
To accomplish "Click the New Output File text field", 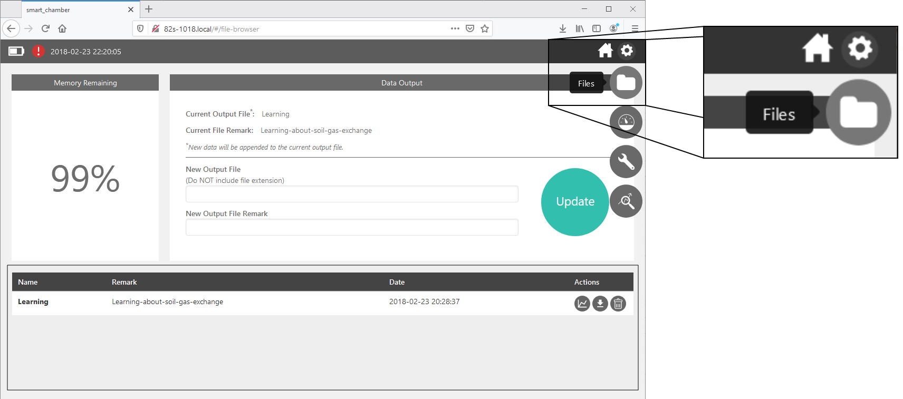I will [x=352, y=194].
